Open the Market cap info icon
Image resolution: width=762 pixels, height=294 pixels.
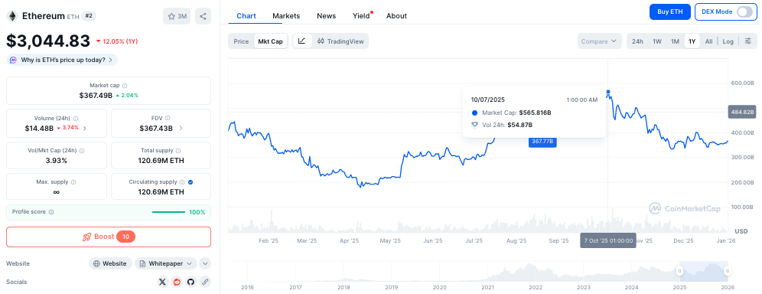125,85
